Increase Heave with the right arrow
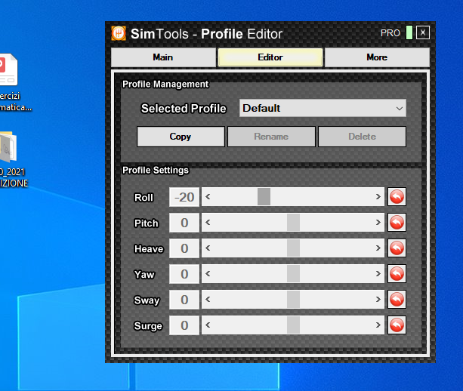Screen dimensions: 463x391 pos(378,248)
